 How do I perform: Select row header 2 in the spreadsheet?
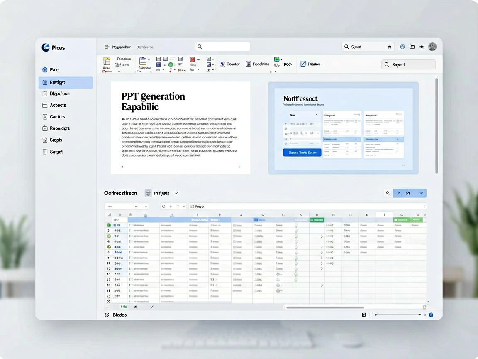[108, 231]
